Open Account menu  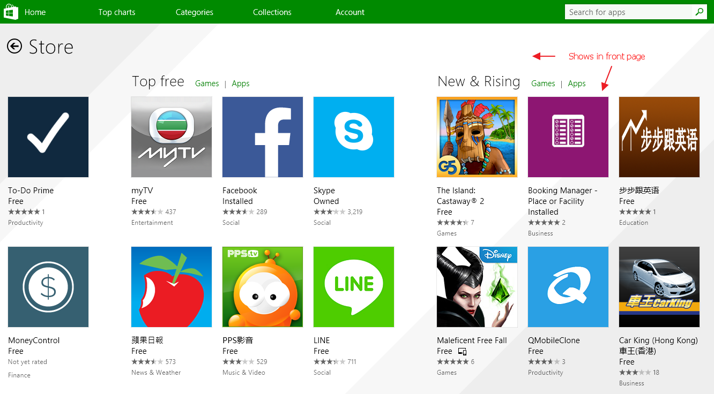pos(350,12)
